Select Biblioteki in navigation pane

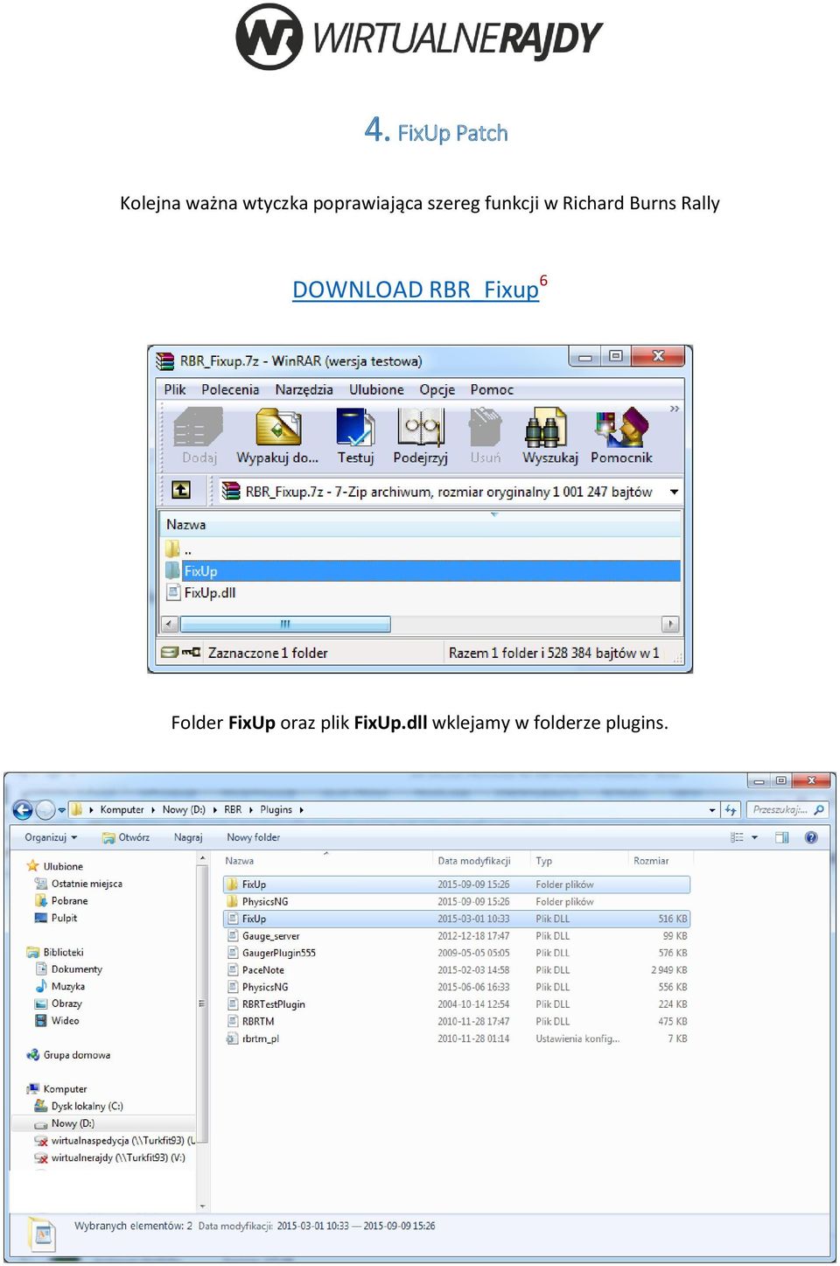pos(63,952)
